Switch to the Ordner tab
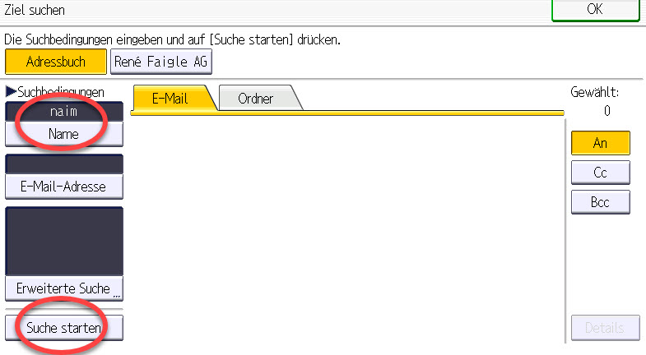This screenshot has height=355, width=646. pos(256,99)
